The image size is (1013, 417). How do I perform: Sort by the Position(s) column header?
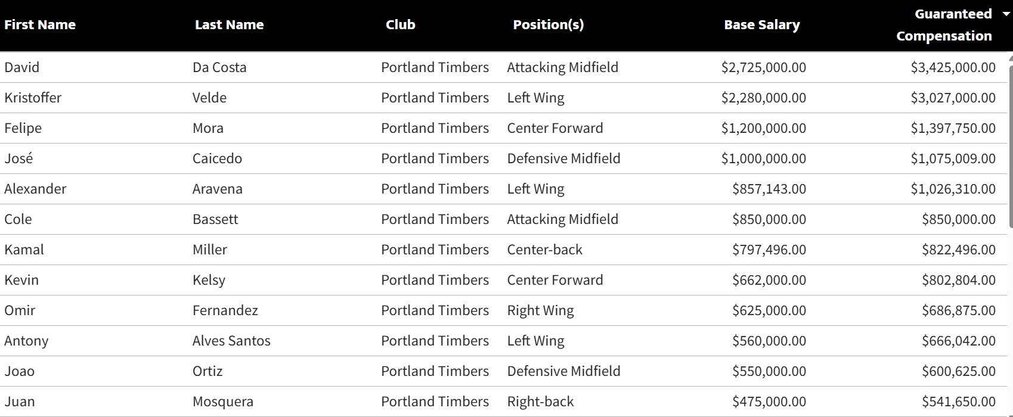click(549, 25)
